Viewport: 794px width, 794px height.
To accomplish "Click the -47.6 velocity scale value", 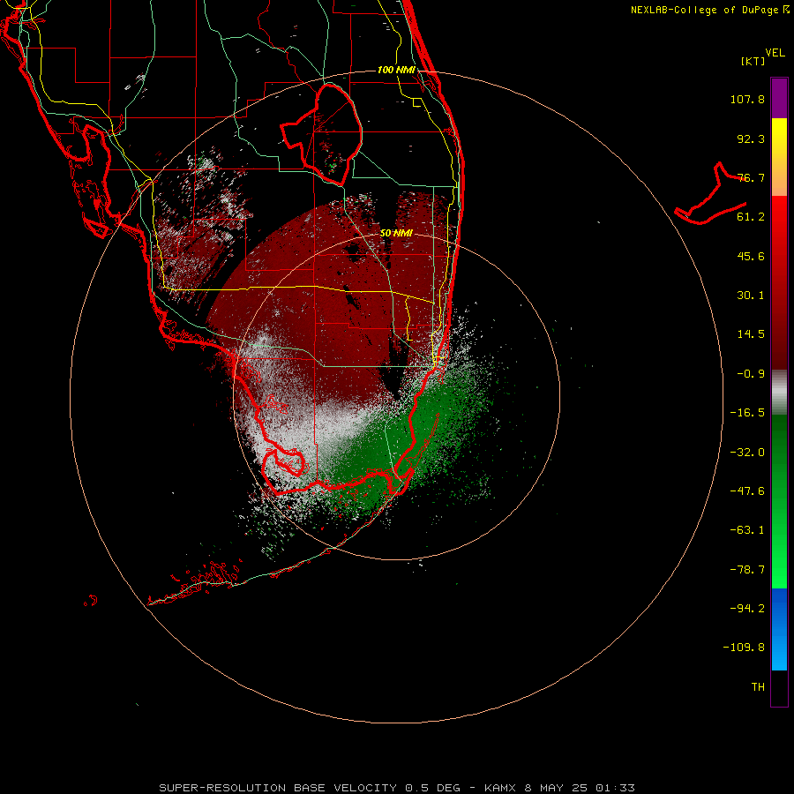I will (x=747, y=491).
